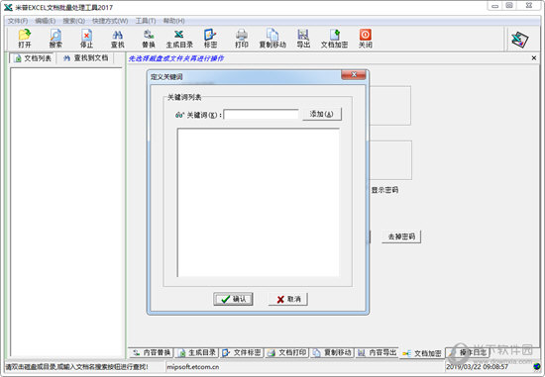The height and width of the screenshot is (377, 545).
Task: Select the 复制移动 bottom tab
Action: click(332, 352)
